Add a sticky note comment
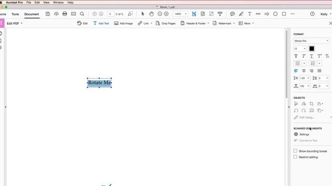Screen dimensions: 332x186 point(232,14)
